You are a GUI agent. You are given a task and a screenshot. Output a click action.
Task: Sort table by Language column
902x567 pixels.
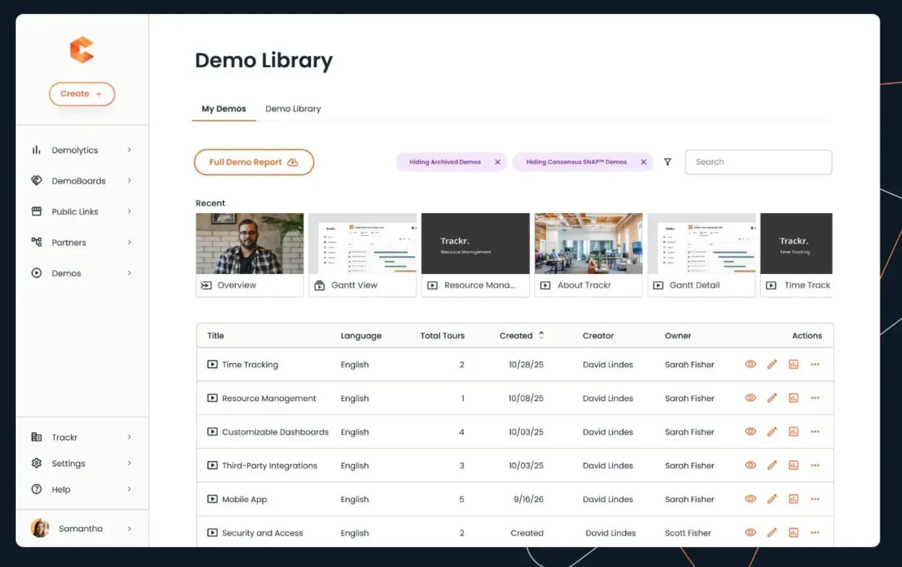coord(361,335)
